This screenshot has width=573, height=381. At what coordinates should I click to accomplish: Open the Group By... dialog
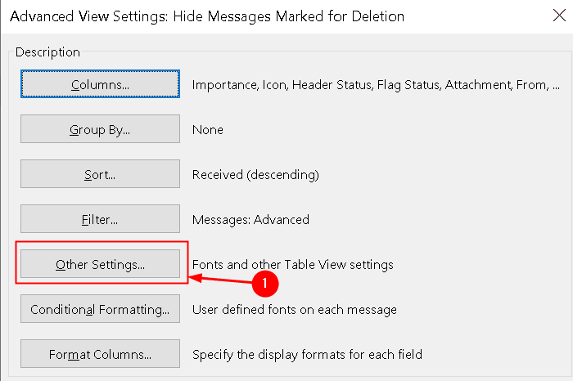point(100,129)
